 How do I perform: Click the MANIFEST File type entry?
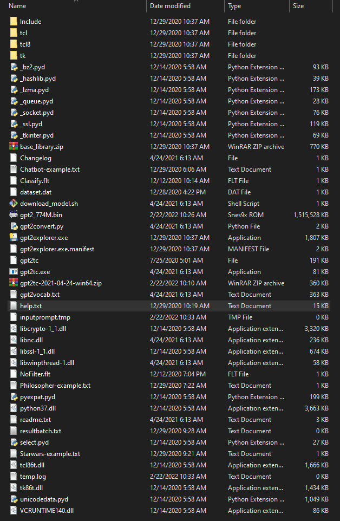[249, 249]
